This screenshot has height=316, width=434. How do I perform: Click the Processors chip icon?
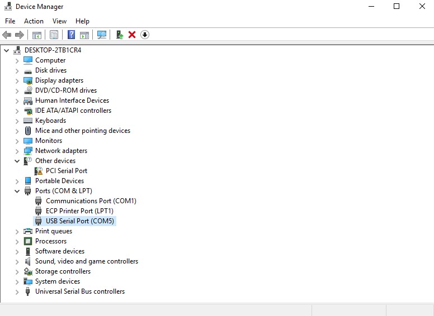28,241
